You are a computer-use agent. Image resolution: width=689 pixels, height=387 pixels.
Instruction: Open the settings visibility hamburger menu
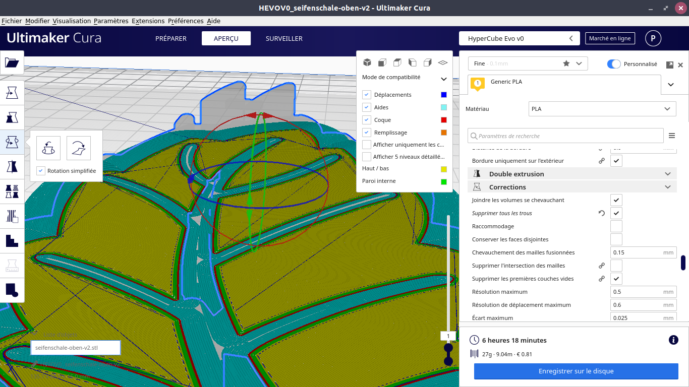pos(672,136)
